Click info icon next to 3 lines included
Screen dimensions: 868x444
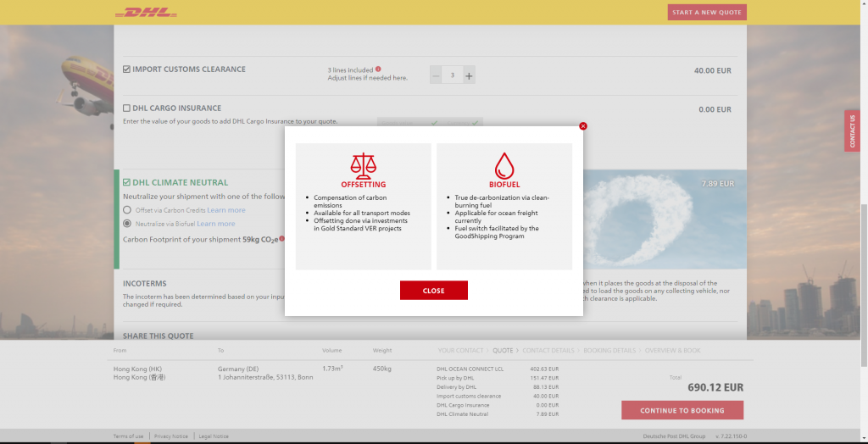click(378, 69)
